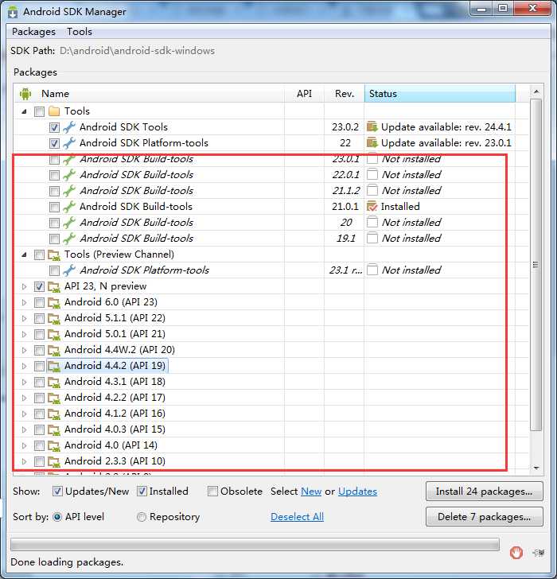Click the vertical scrollbar thumb of package list
The image size is (557, 579).
pos(536,265)
